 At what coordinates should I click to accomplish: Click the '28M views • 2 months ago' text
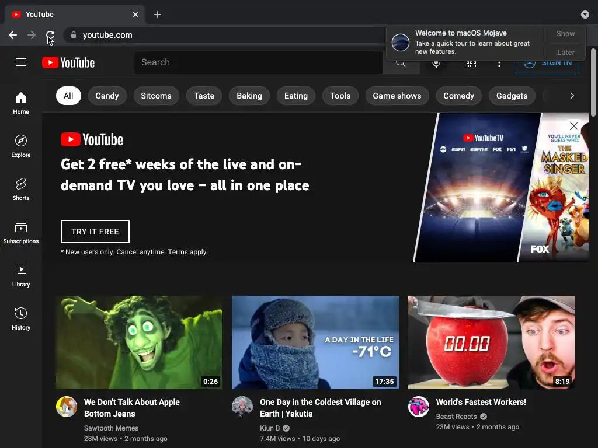tap(126, 439)
